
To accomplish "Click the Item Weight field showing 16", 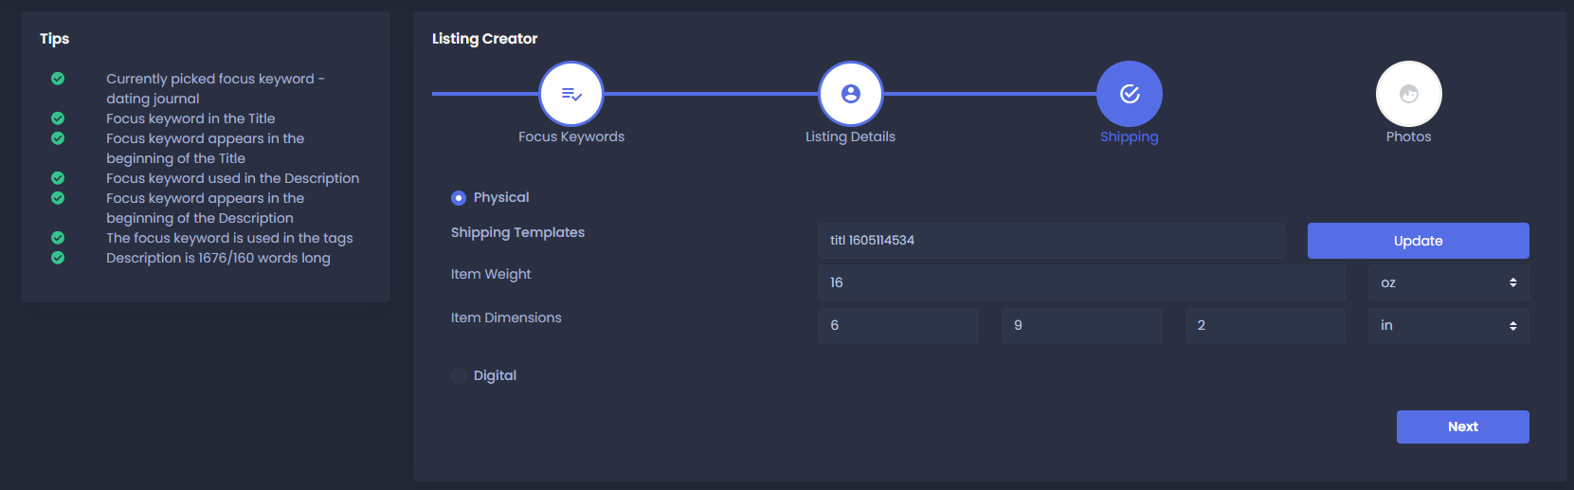I will click(1081, 282).
